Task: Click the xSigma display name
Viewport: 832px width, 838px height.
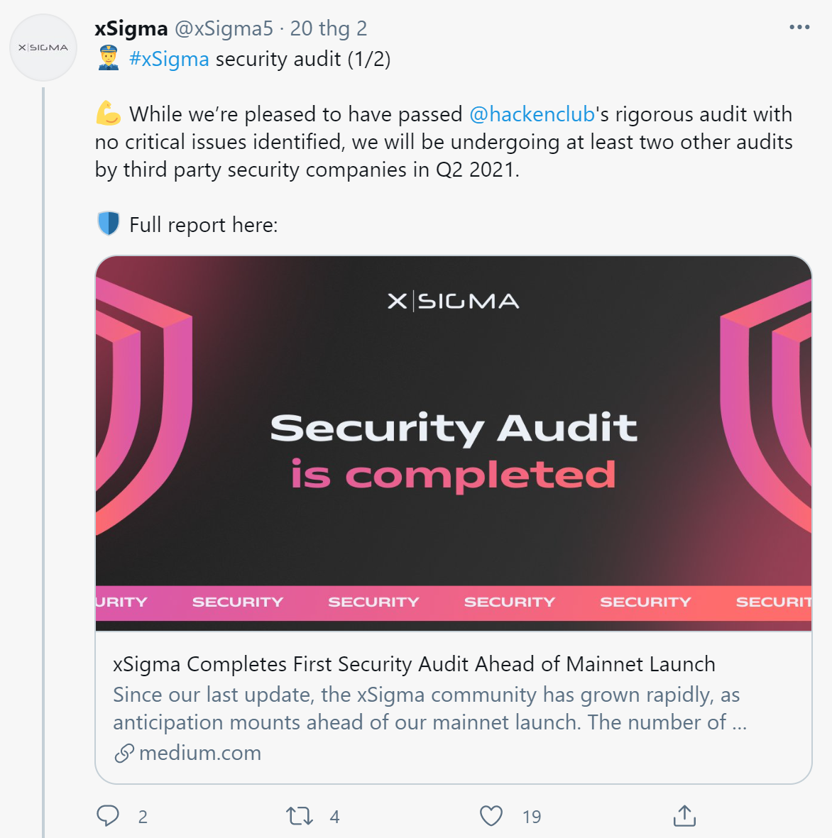Action: point(131,28)
